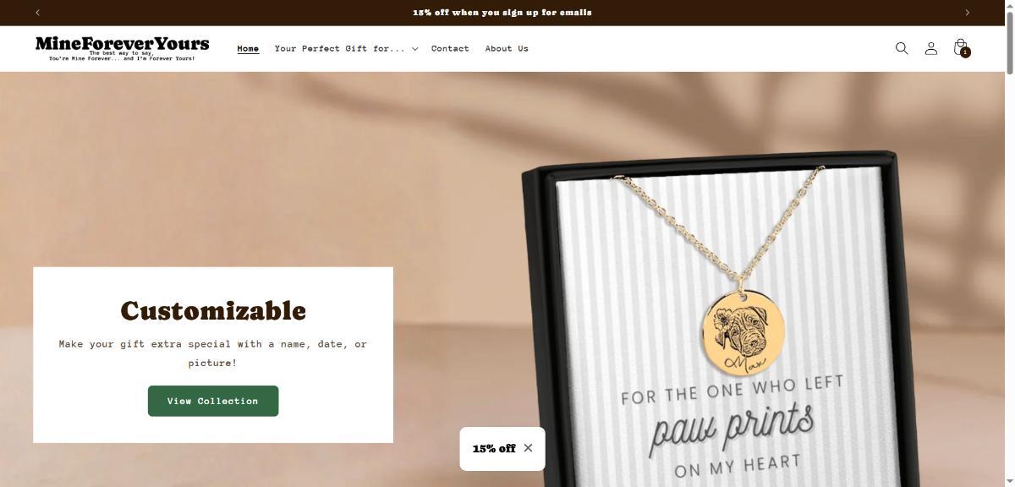This screenshot has width=1015, height=487.
Task: Click the chevron beside Your Perfect Gift for...
Action: 414,49
